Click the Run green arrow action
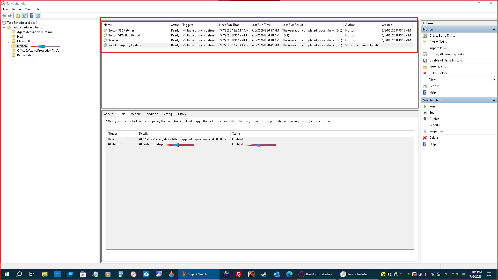Image resolution: width=498 pixels, height=280 pixels. click(432, 106)
